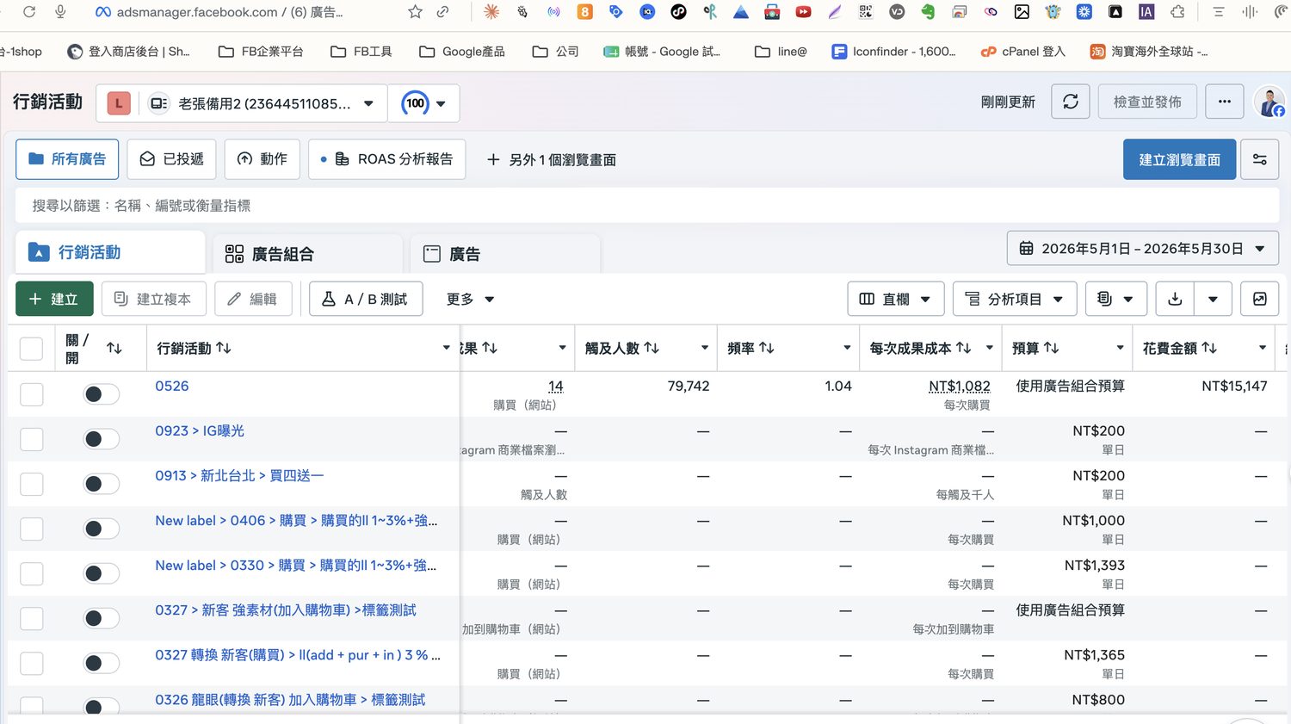Sort by 觸及人數 column arrows
1291x724 pixels.
click(652, 348)
